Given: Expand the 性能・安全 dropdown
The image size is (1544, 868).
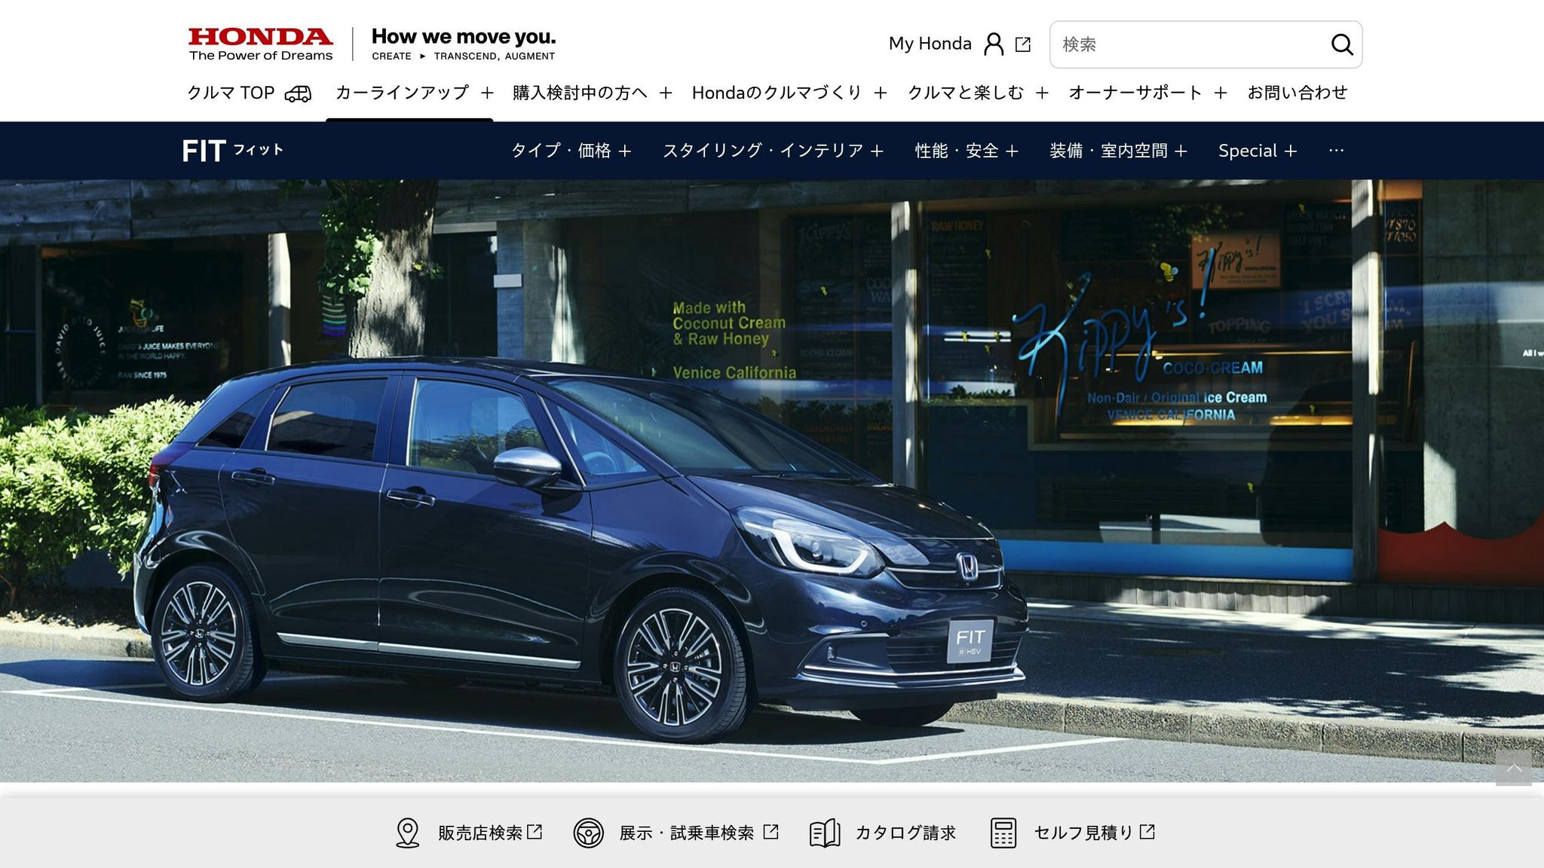Looking at the screenshot, I should point(964,151).
